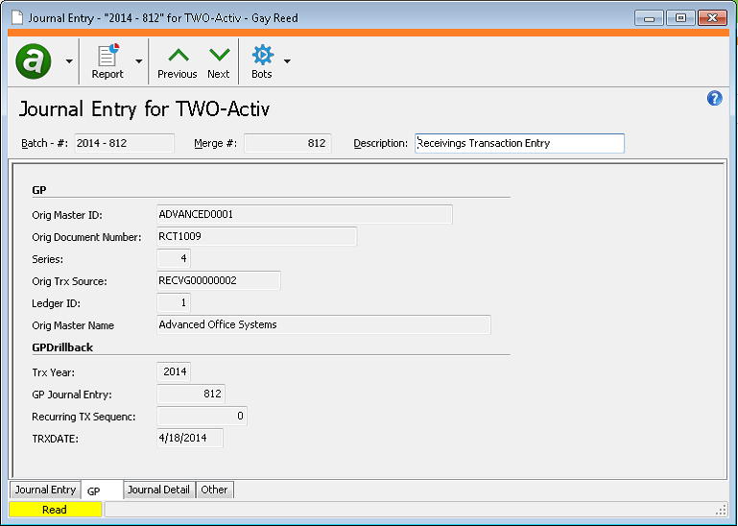Click the TRXDATE field 4/18/2014
This screenshot has height=526, width=738.
tap(190, 439)
